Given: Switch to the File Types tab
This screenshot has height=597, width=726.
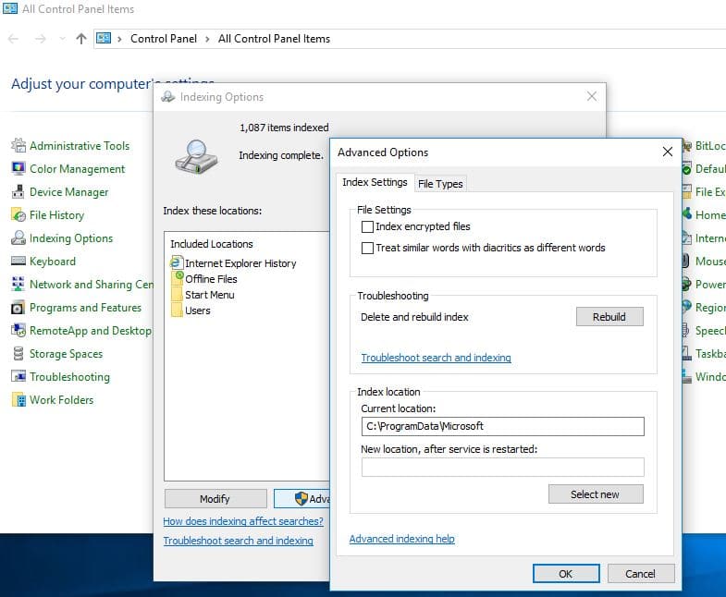Looking at the screenshot, I should pyautogui.click(x=440, y=184).
